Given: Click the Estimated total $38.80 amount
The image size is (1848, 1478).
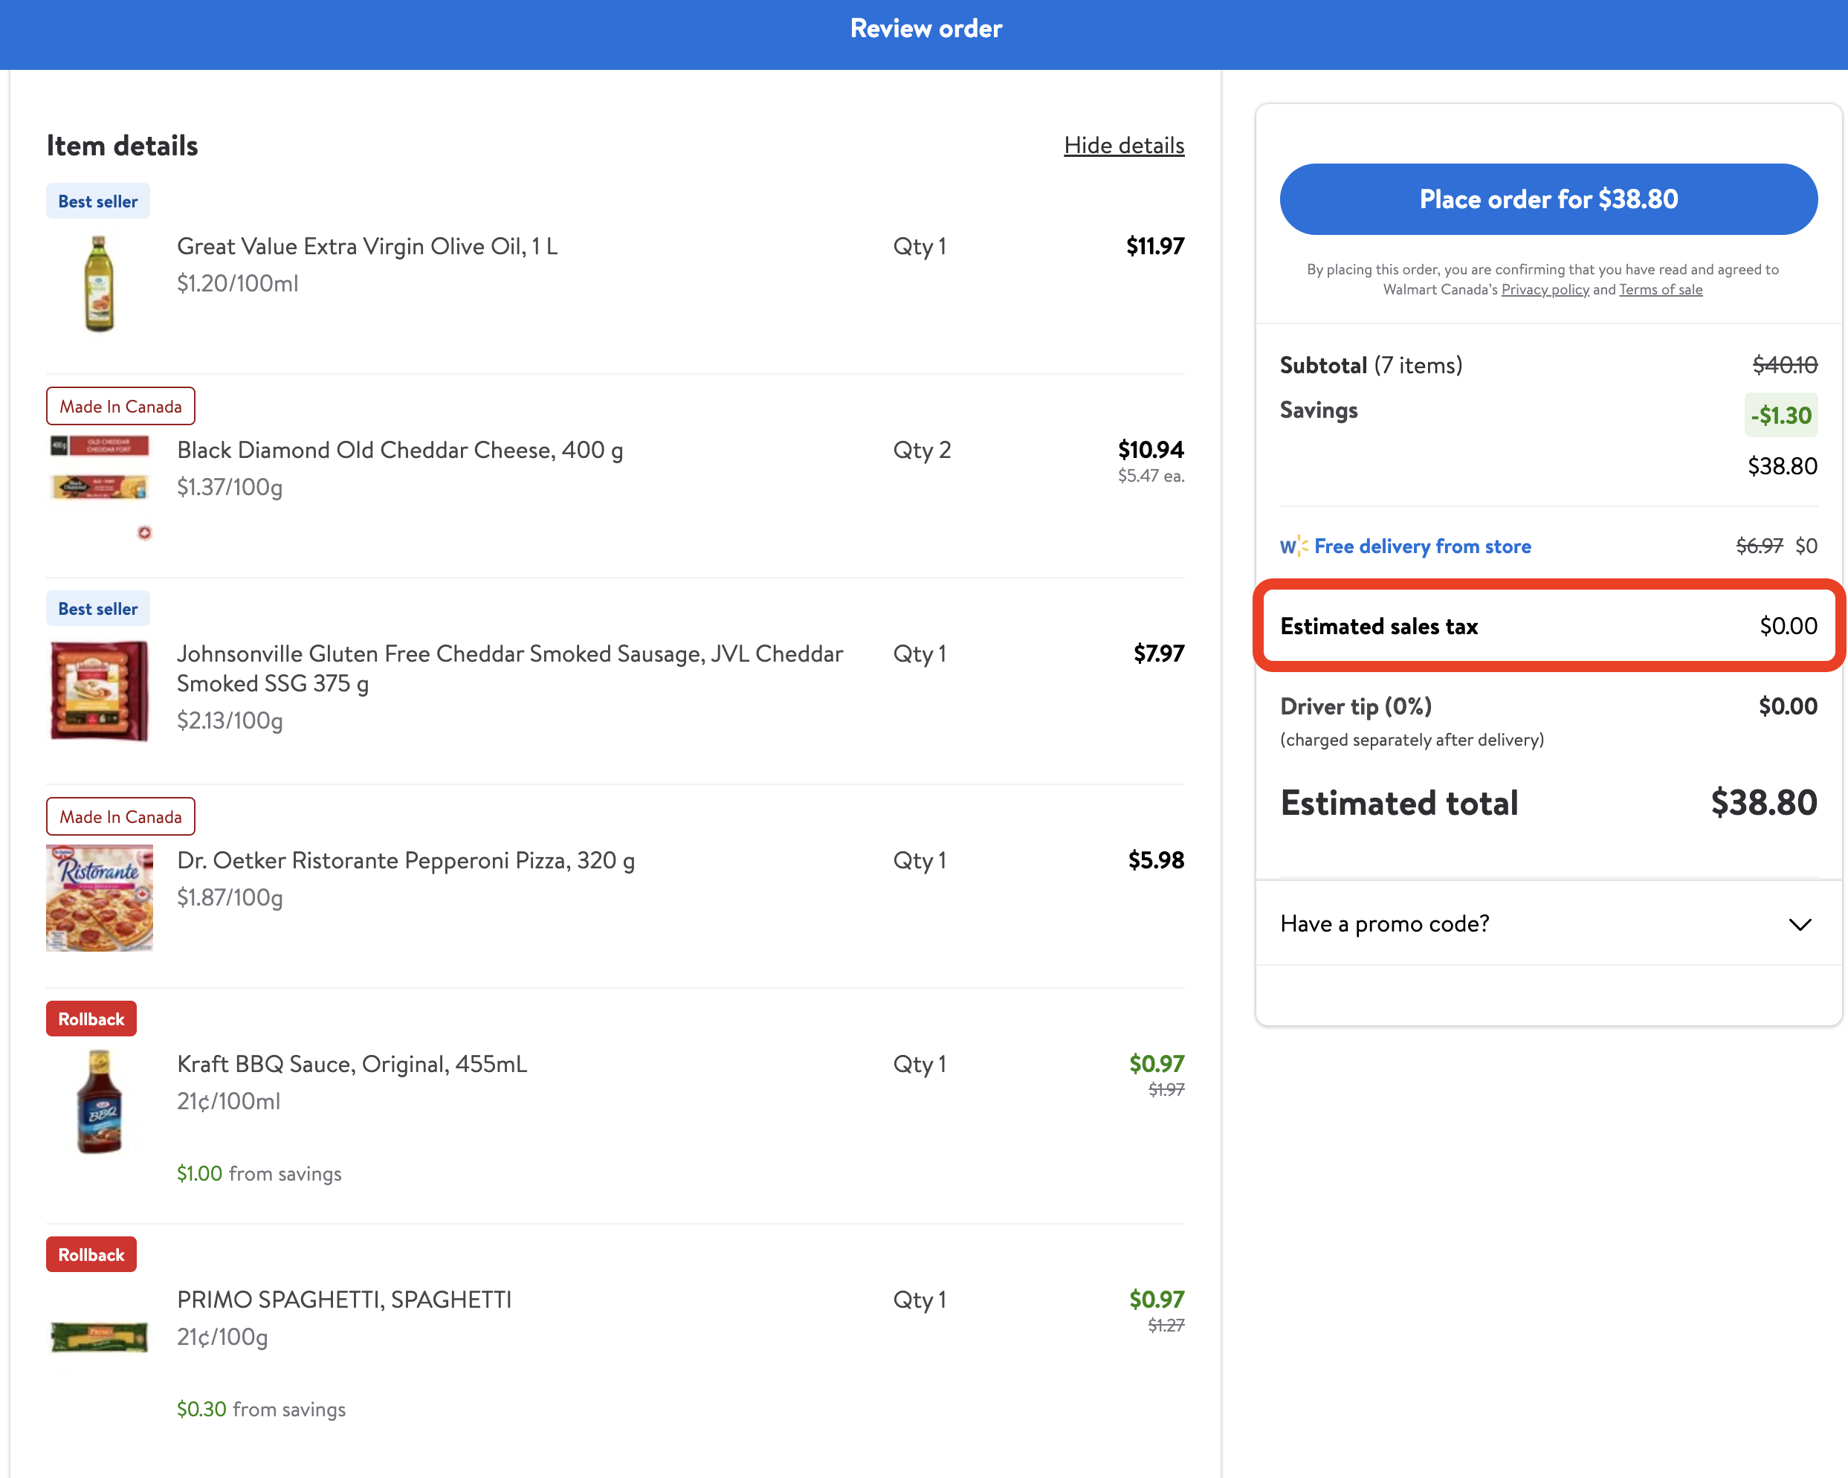Looking at the screenshot, I should click(x=1763, y=803).
